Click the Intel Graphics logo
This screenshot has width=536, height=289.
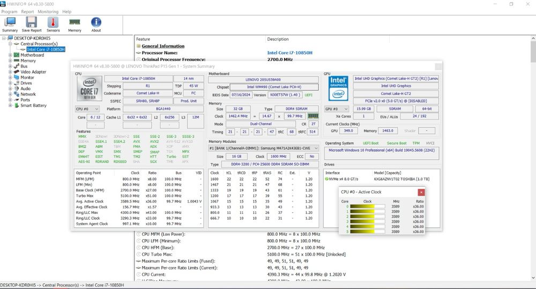tap(338, 88)
